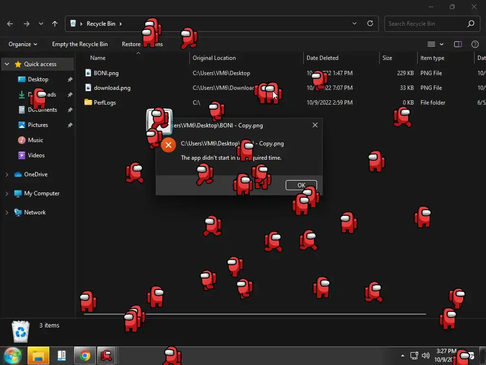Click the network tray icon
The image size is (486, 365).
point(414,355)
